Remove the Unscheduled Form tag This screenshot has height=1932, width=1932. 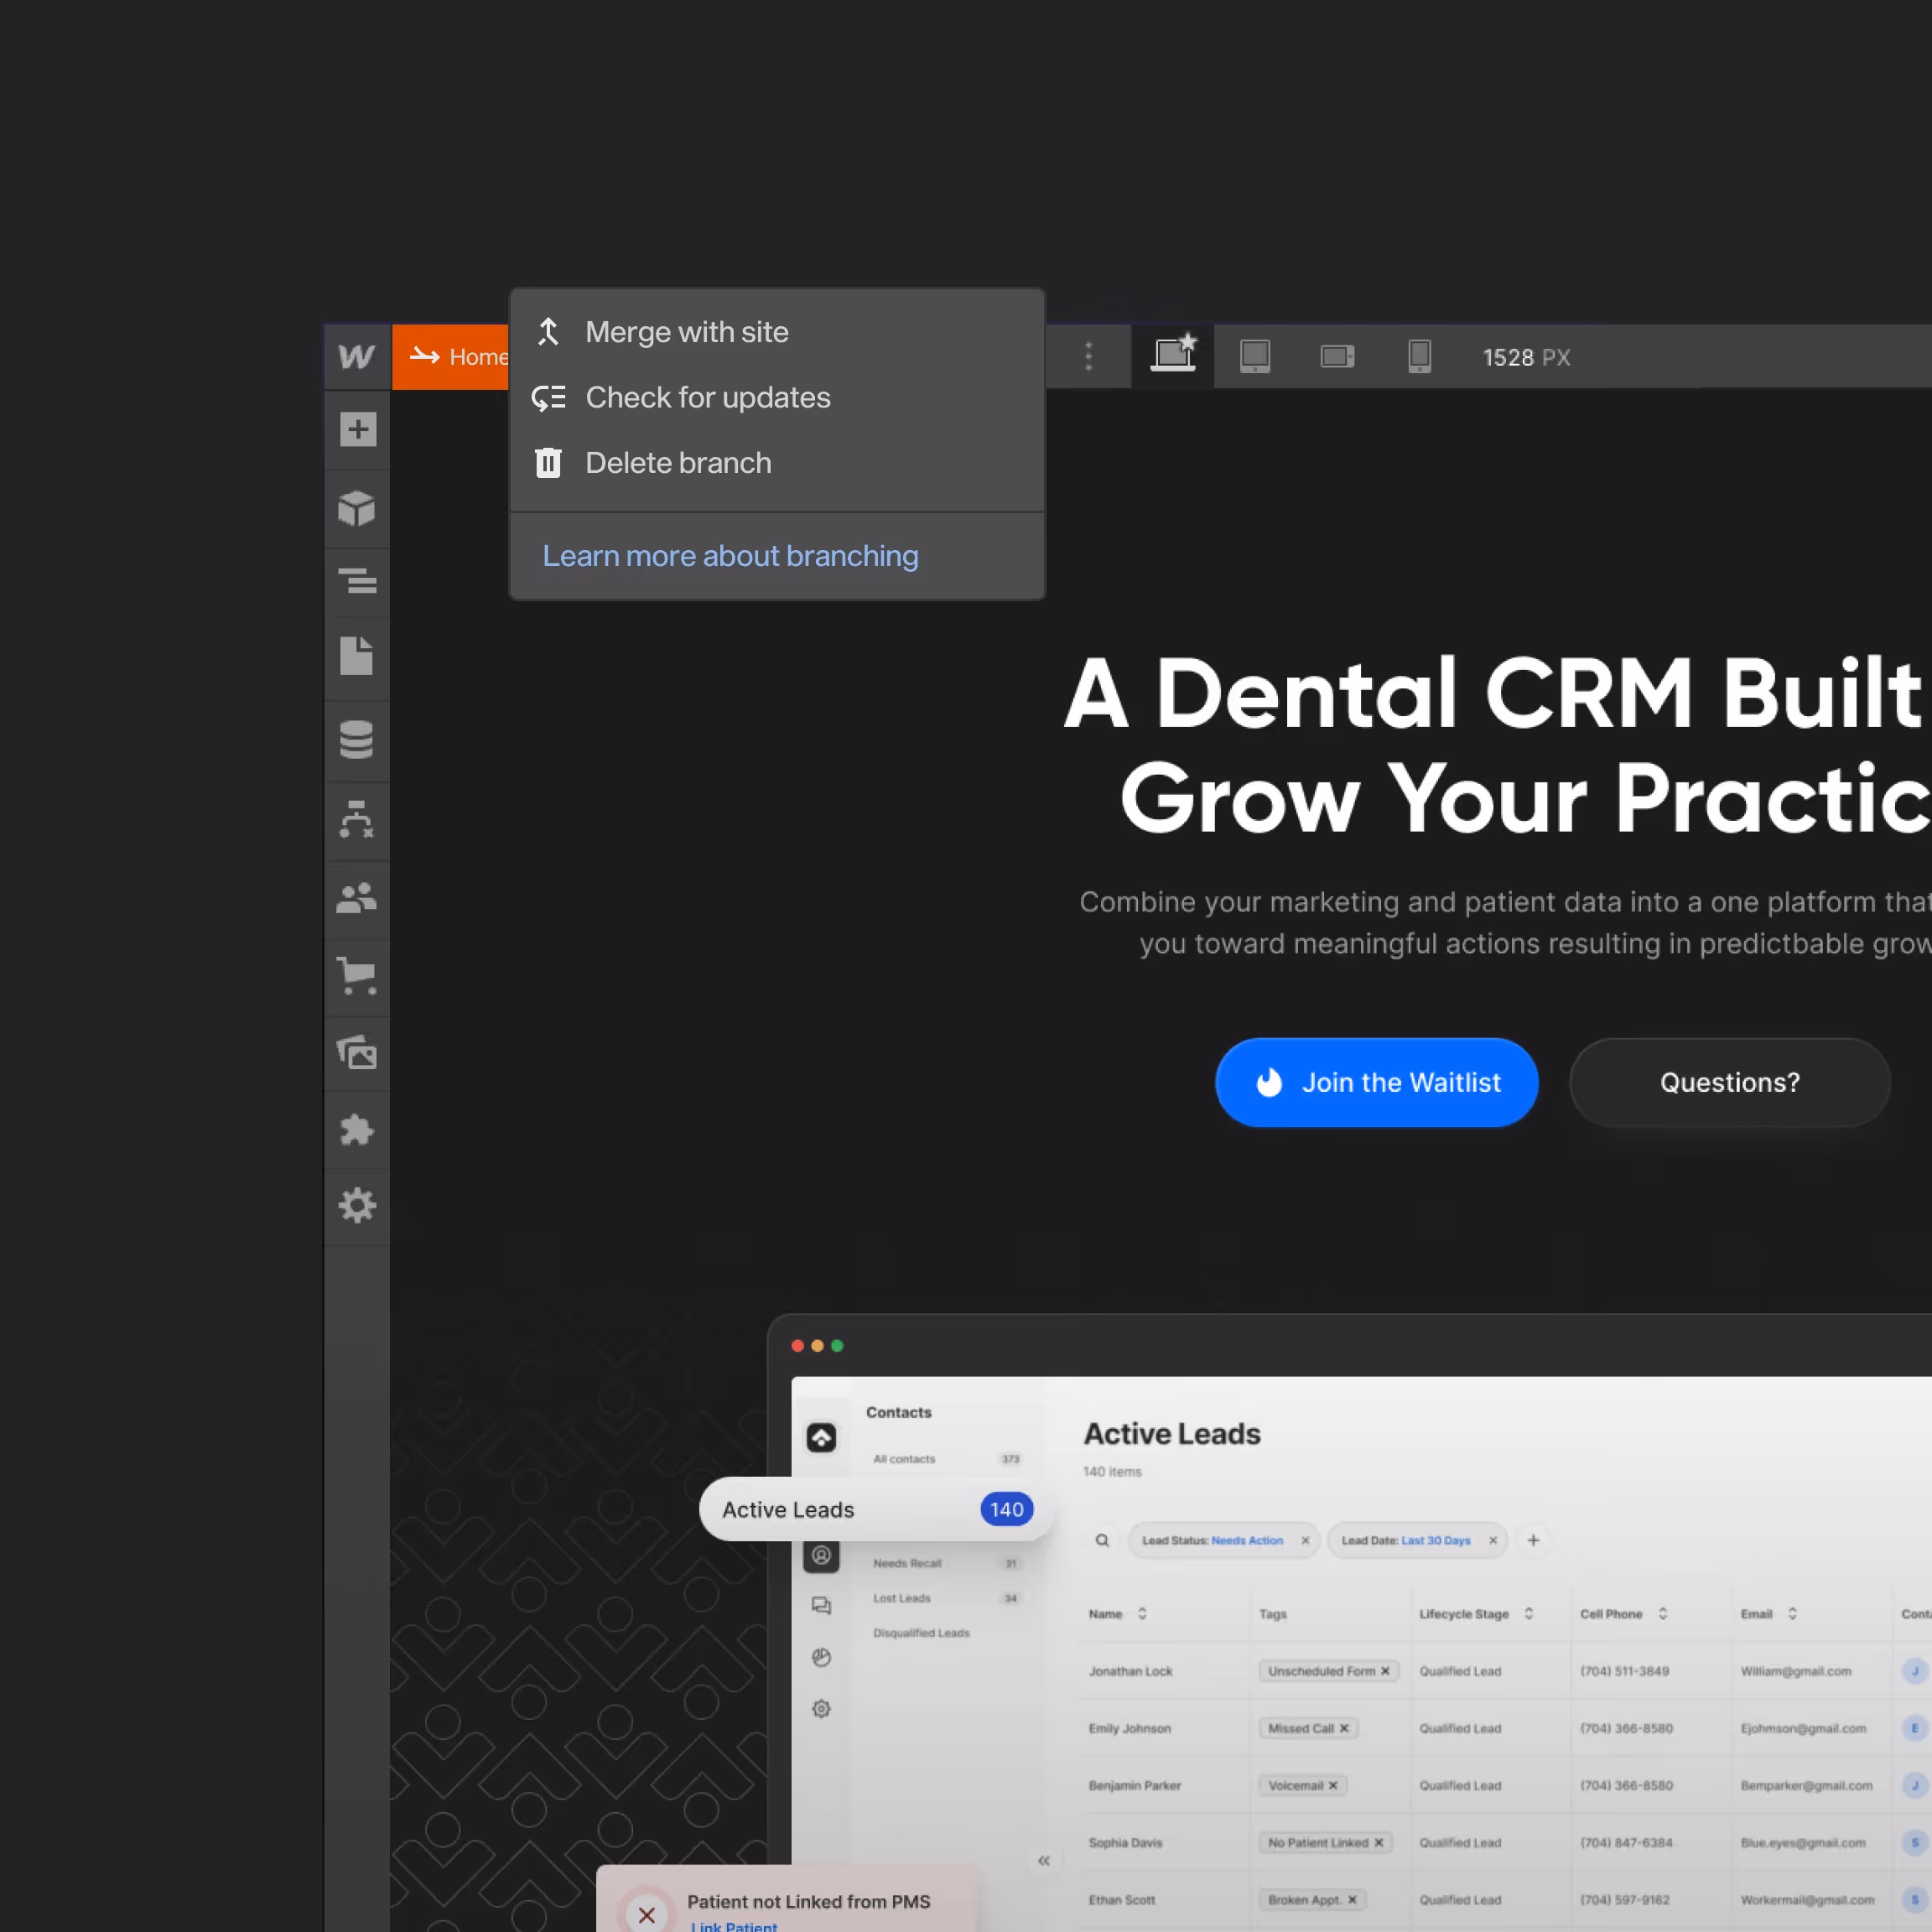[x=1385, y=1671]
